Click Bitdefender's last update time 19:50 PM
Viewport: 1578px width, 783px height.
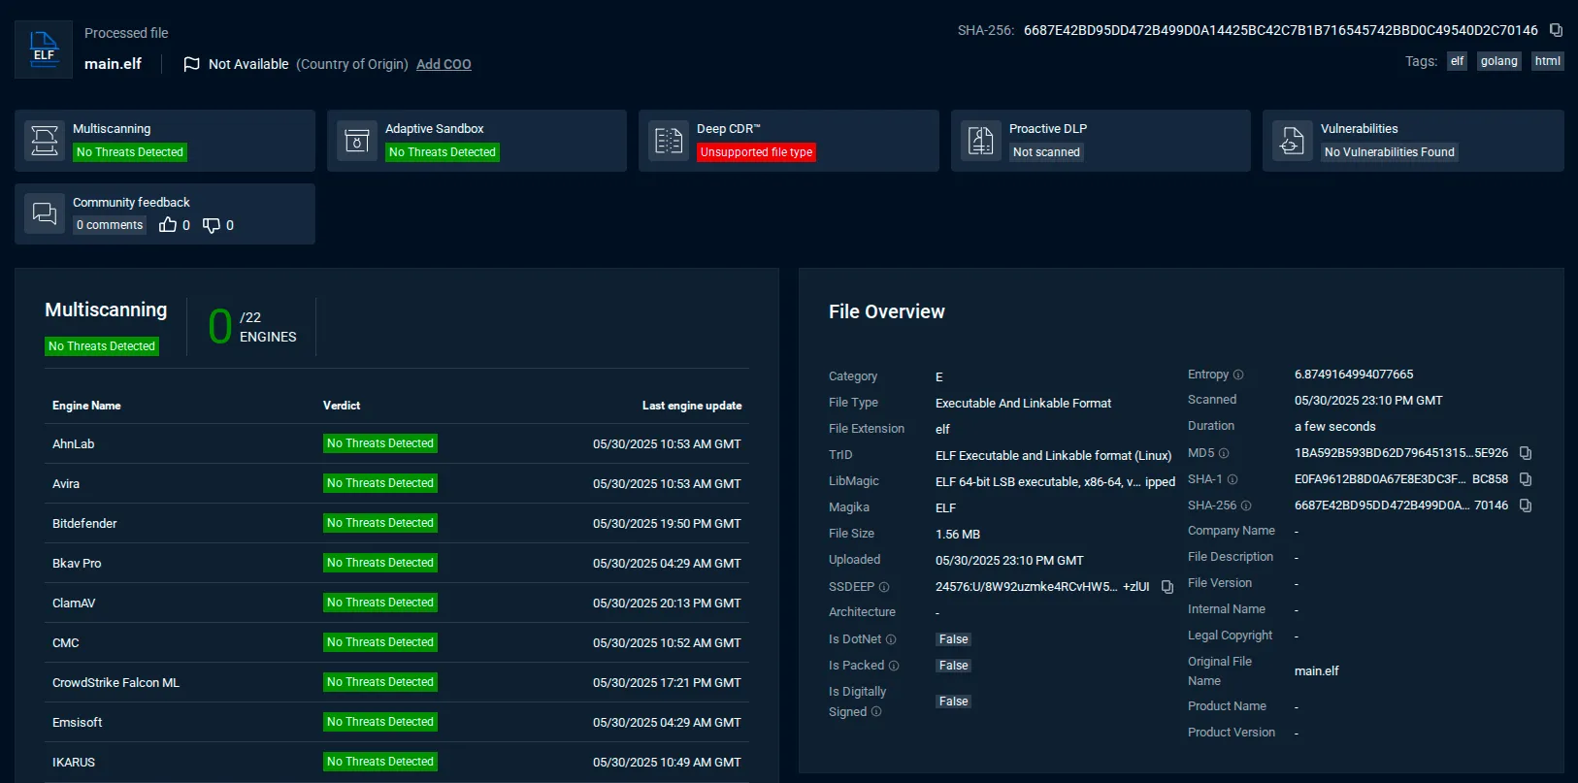[667, 524]
